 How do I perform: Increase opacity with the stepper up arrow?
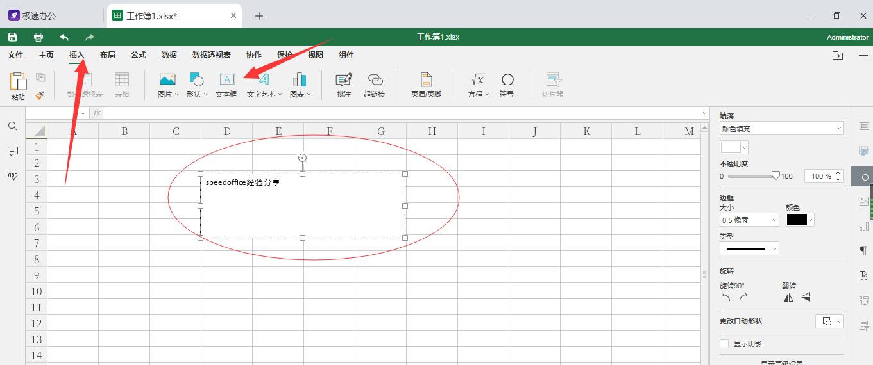tap(838, 173)
